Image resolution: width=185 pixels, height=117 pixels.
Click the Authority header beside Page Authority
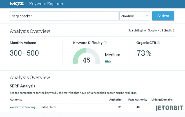115,100
